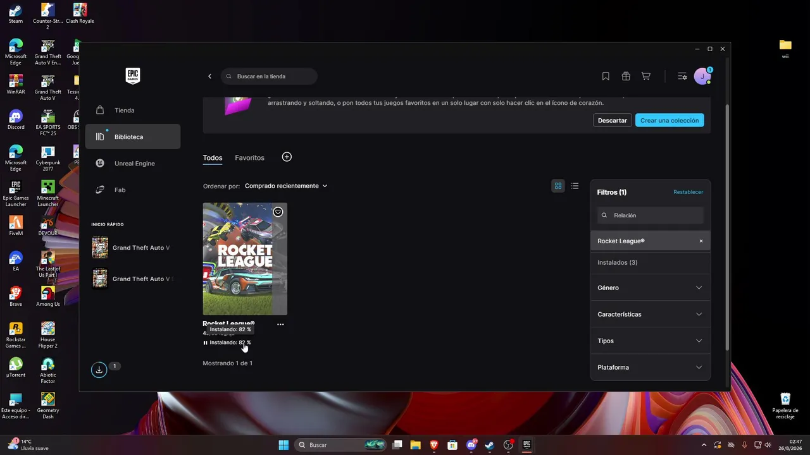Open Steam from the taskbar
This screenshot has width=810, height=455.
click(x=490, y=445)
